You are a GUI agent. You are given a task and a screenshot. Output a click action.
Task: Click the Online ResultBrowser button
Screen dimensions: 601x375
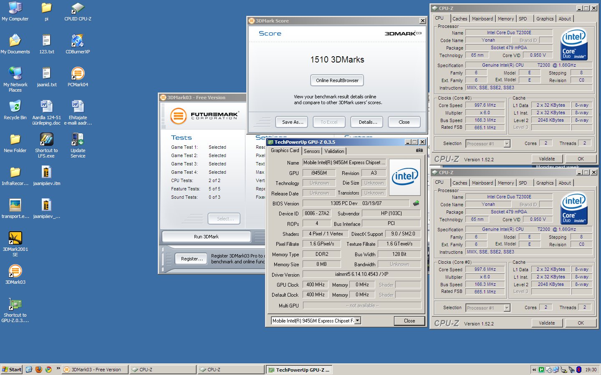point(337,80)
